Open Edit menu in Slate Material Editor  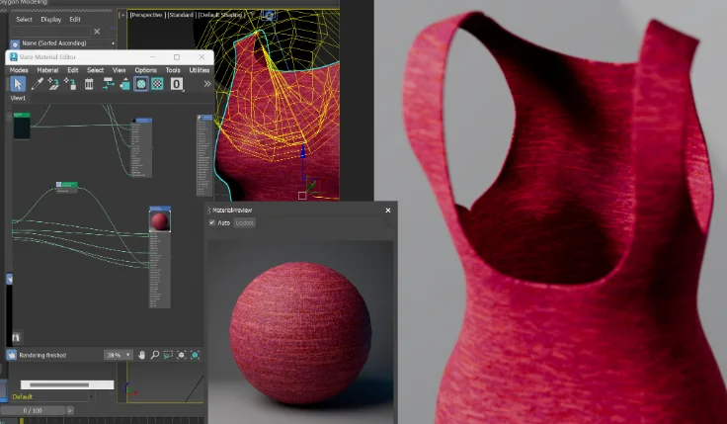point(73,70)
